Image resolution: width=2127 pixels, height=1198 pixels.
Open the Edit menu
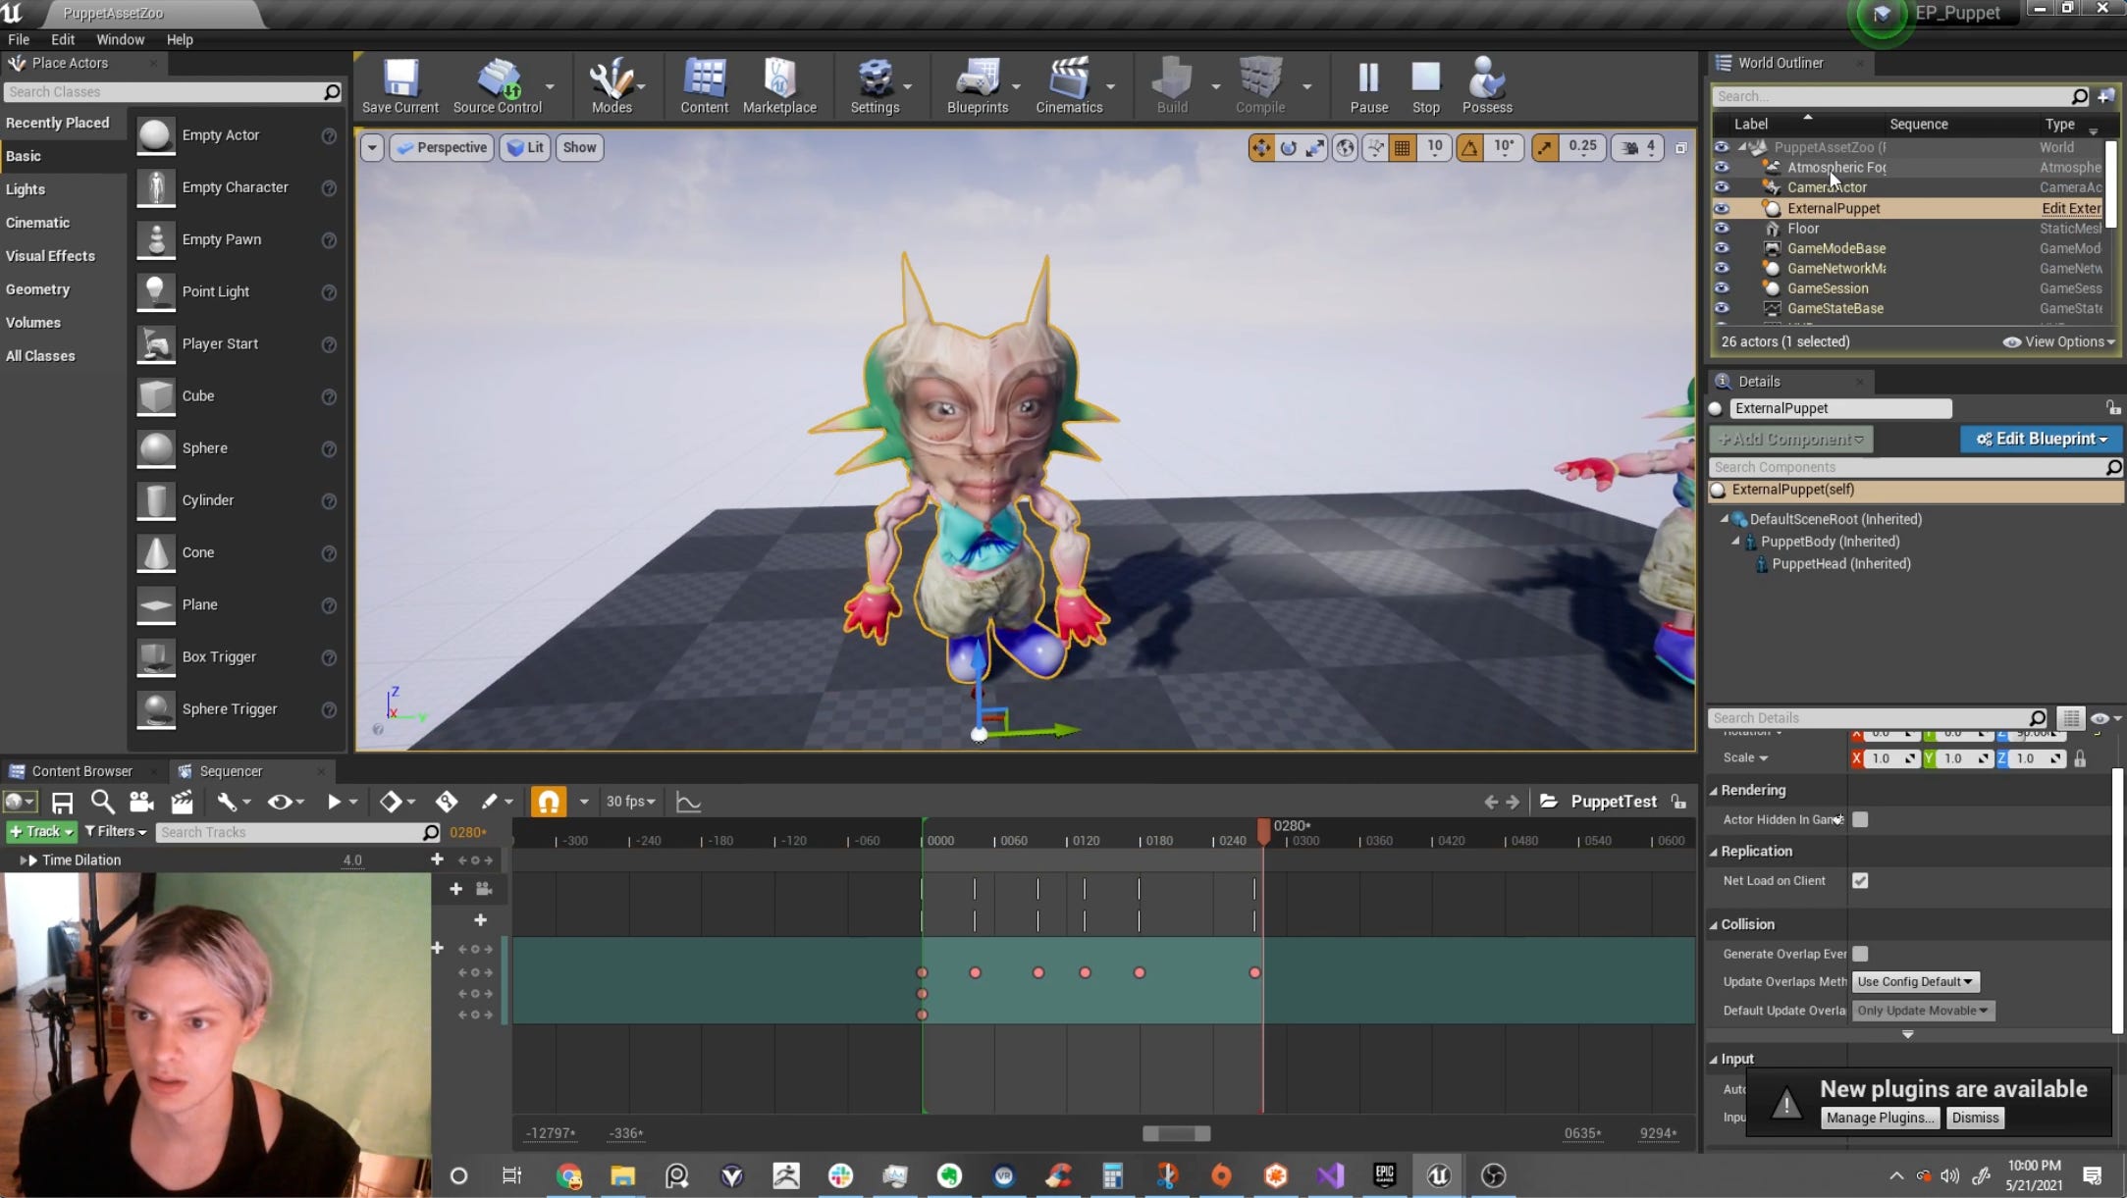[62, 39]
